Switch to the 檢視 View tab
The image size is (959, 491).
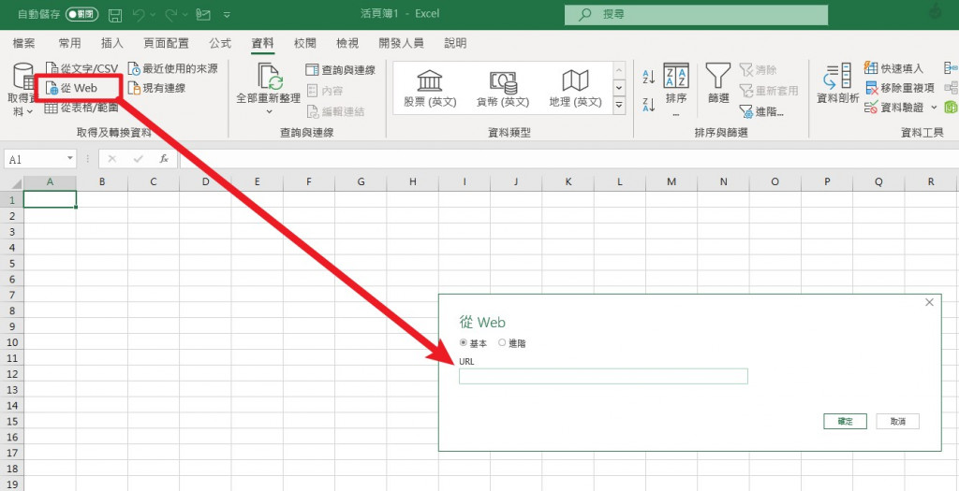pyautogui.click(x=347, y=43)
